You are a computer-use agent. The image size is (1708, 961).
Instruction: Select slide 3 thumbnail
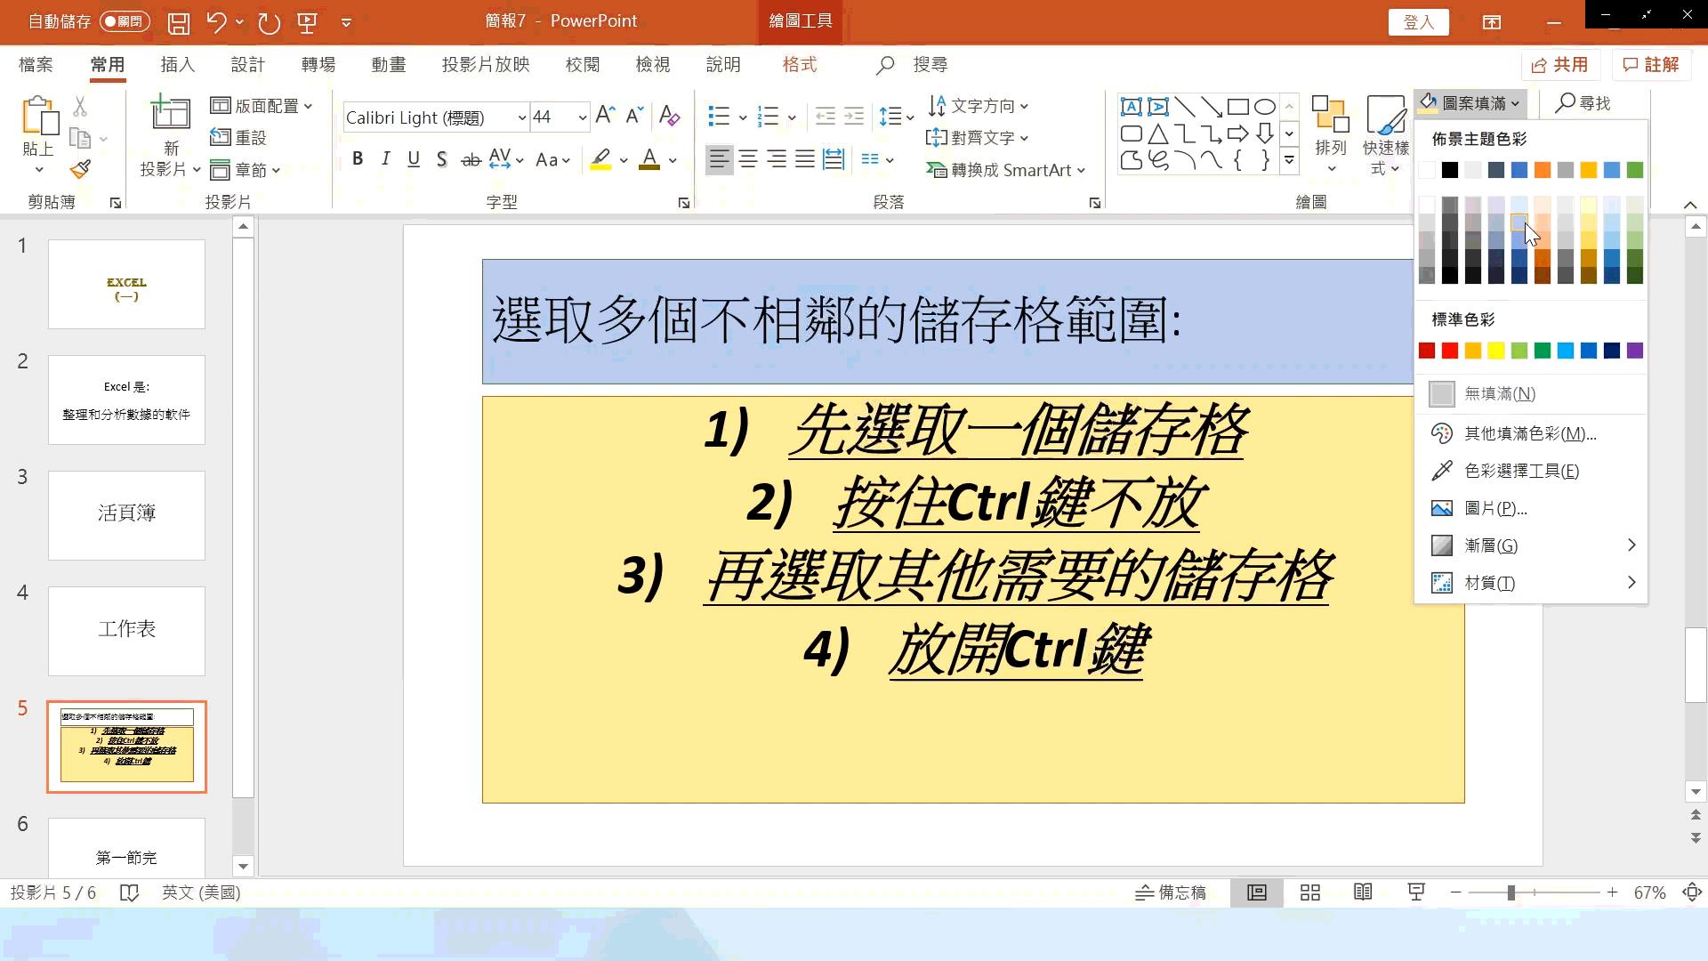(x=126, y=515)
